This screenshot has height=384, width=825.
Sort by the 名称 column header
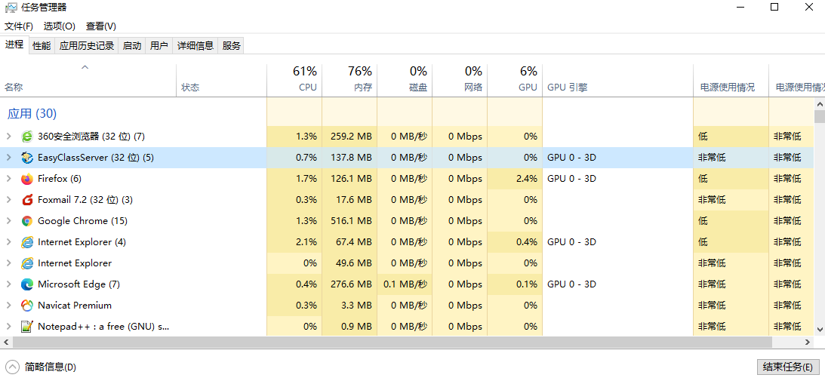click(88, 81)
